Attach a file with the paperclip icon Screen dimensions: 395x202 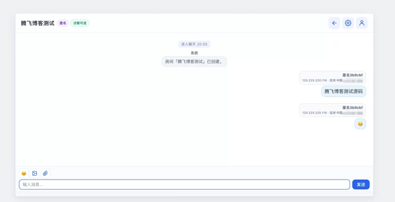[45, 173]
